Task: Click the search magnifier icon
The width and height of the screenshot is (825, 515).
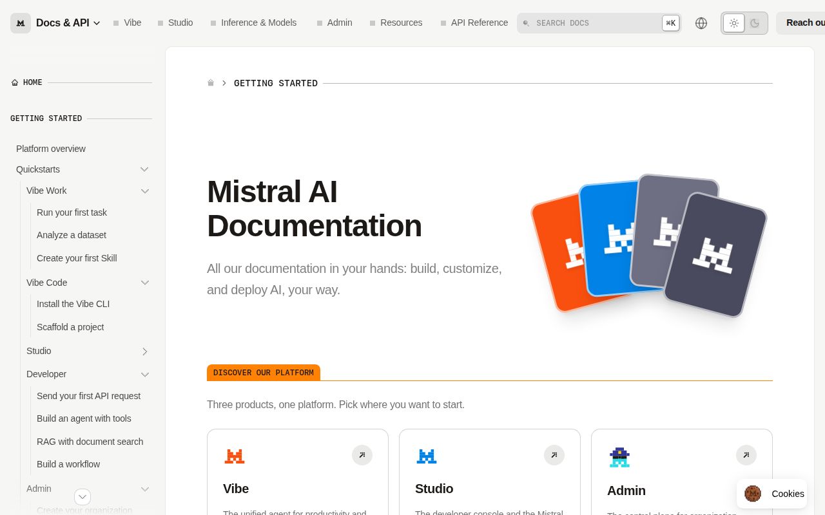Action: click(526, 23)
